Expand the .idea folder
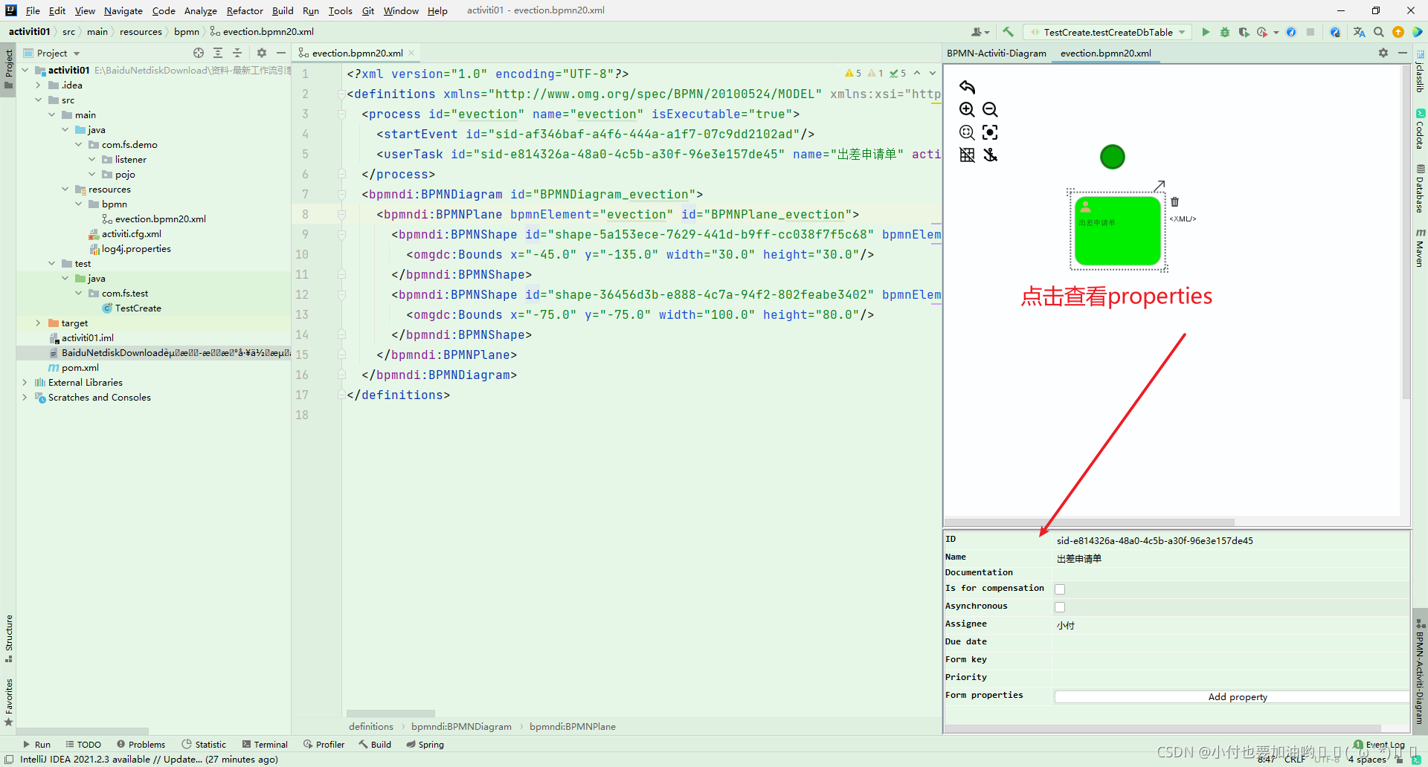Viewport: 1428px width, 767px height. pos(39,85)
